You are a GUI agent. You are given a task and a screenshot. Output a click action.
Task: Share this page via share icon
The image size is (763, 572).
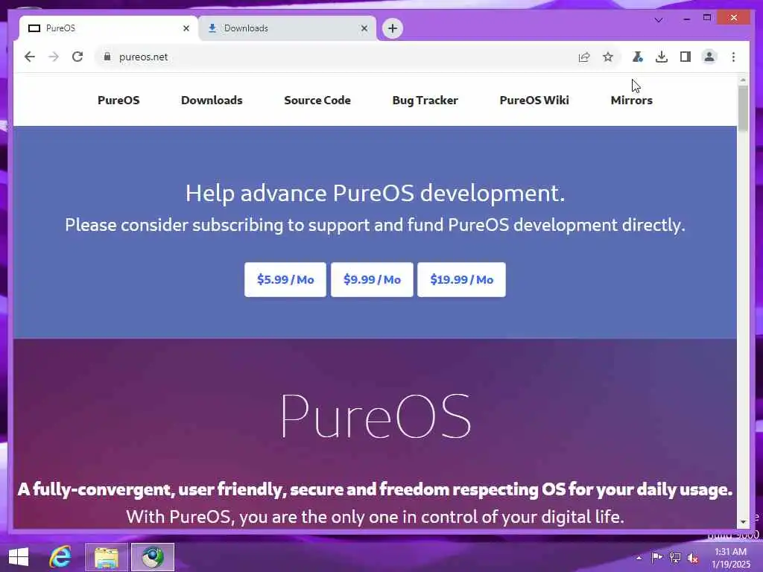point(584,57)
